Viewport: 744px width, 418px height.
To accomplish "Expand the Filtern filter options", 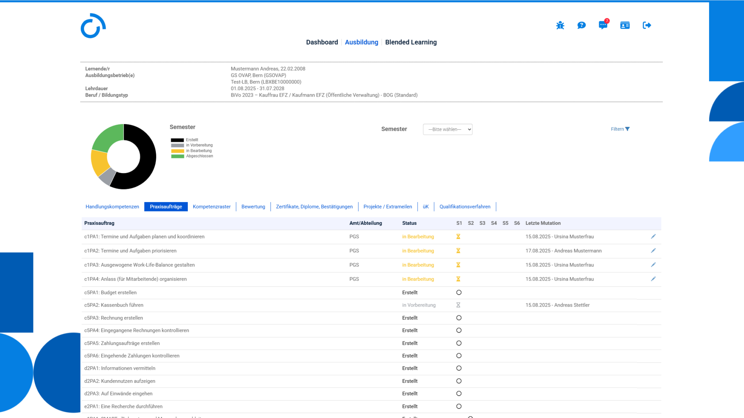I will click(x=620, y=129).
